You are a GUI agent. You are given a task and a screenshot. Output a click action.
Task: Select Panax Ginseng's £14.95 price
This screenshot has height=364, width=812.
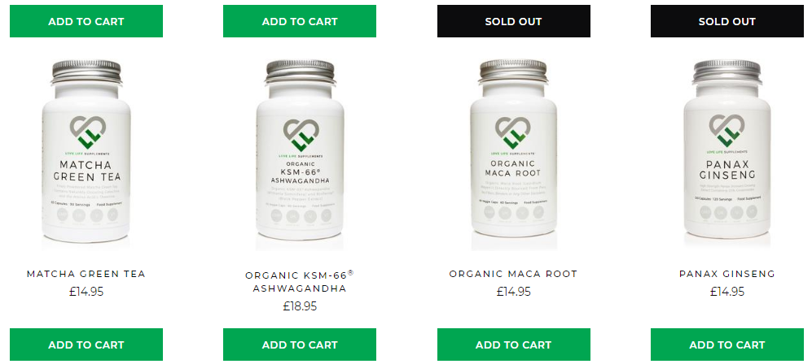tap(727, 292)
